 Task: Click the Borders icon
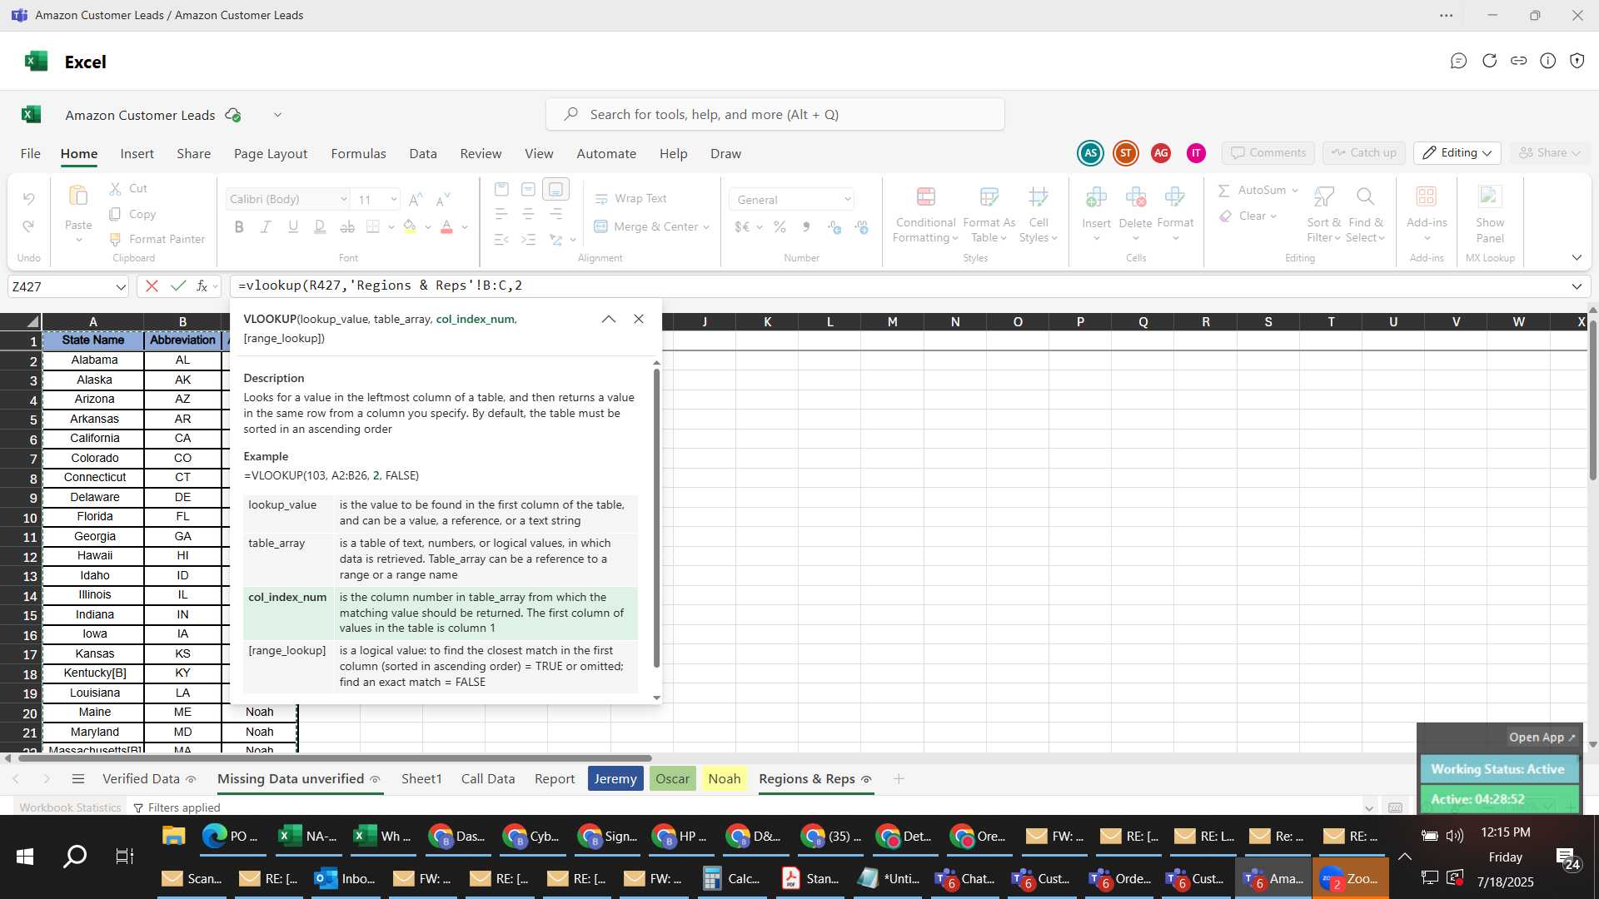pyautogui.click(x=373, y=226)
